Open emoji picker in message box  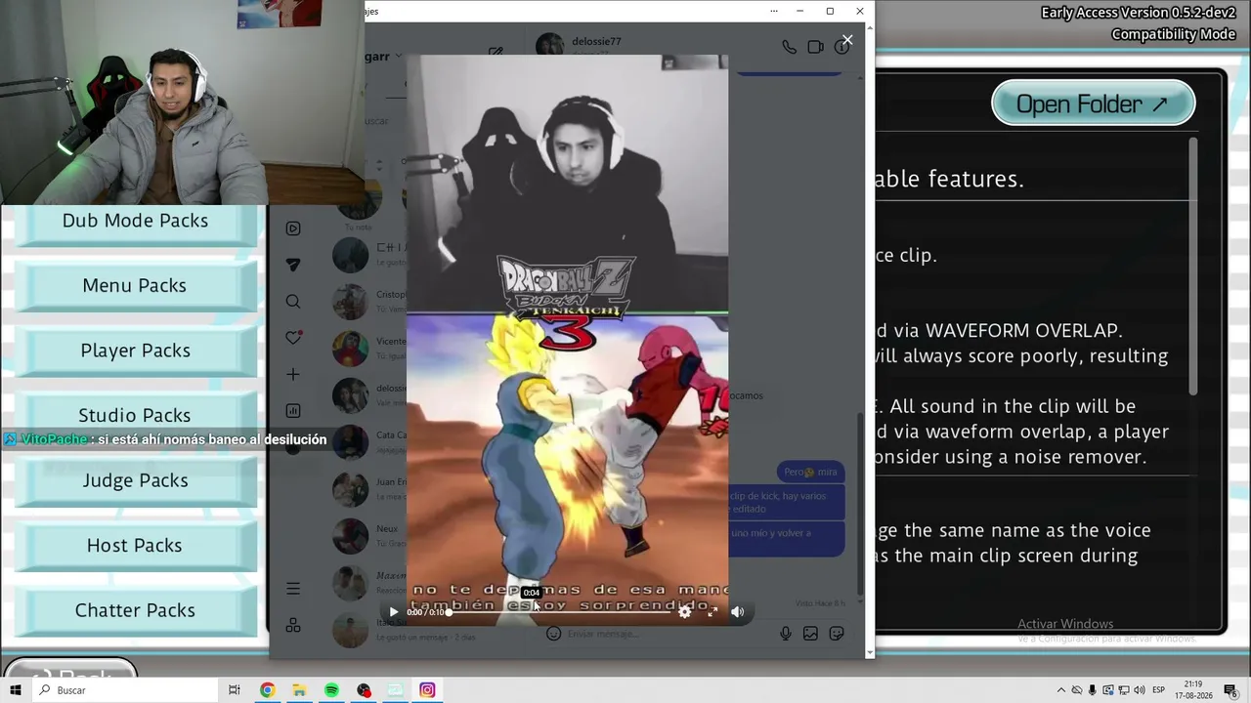point(553,634)
